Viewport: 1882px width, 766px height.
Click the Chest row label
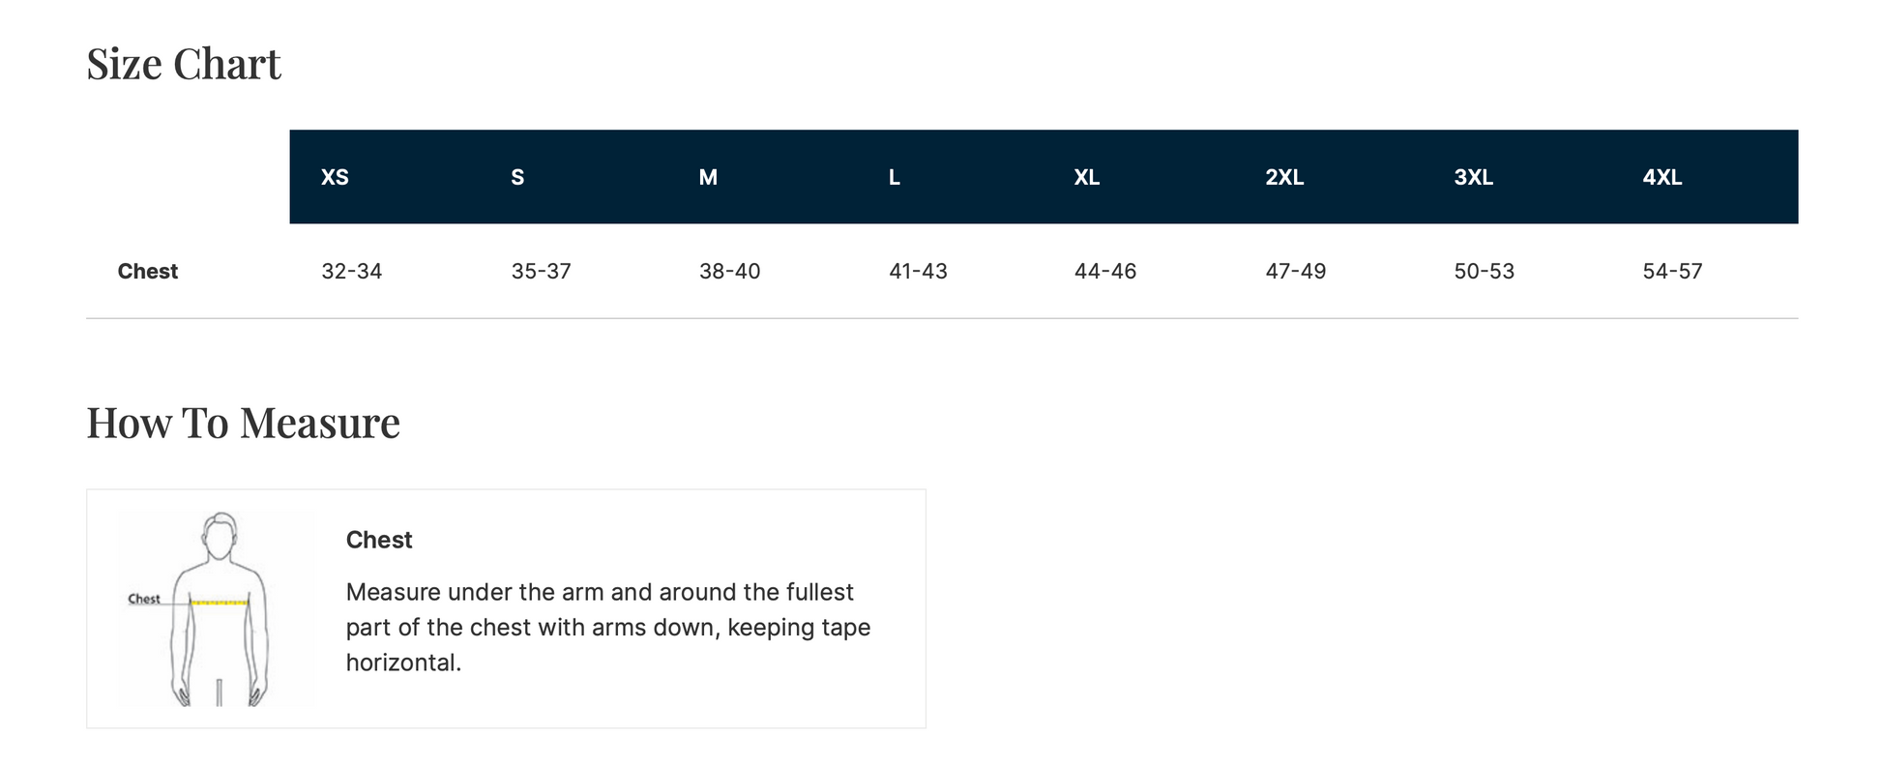pos(148,271)
